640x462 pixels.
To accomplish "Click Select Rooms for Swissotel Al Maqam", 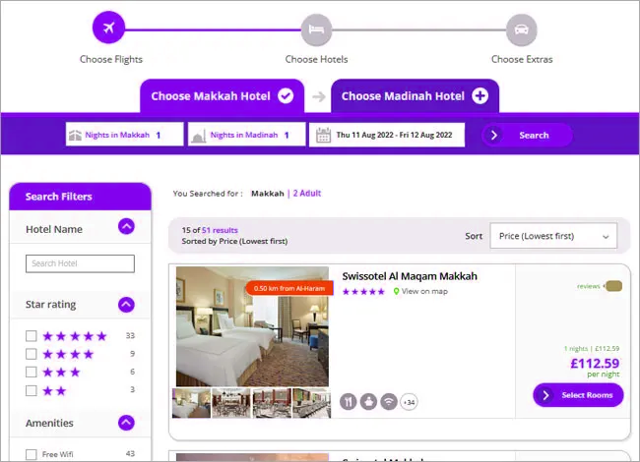I will pyautogui.click(x=578, y=395).
